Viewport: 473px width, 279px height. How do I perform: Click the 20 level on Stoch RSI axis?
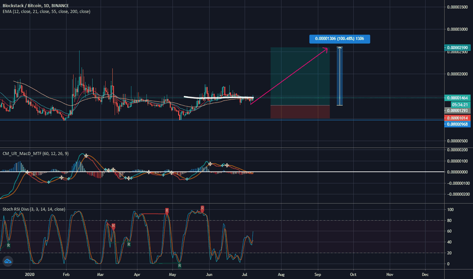pyautogui.click(x=449, y=253)
